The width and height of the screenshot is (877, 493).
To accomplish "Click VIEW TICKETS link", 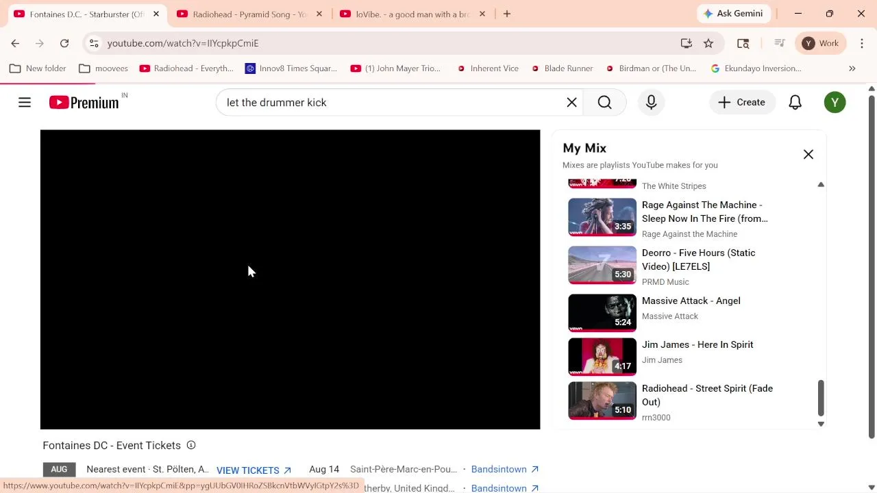I will click(254, 470).
